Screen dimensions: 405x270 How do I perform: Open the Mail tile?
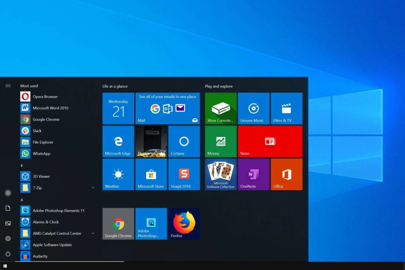coord(167,108)
